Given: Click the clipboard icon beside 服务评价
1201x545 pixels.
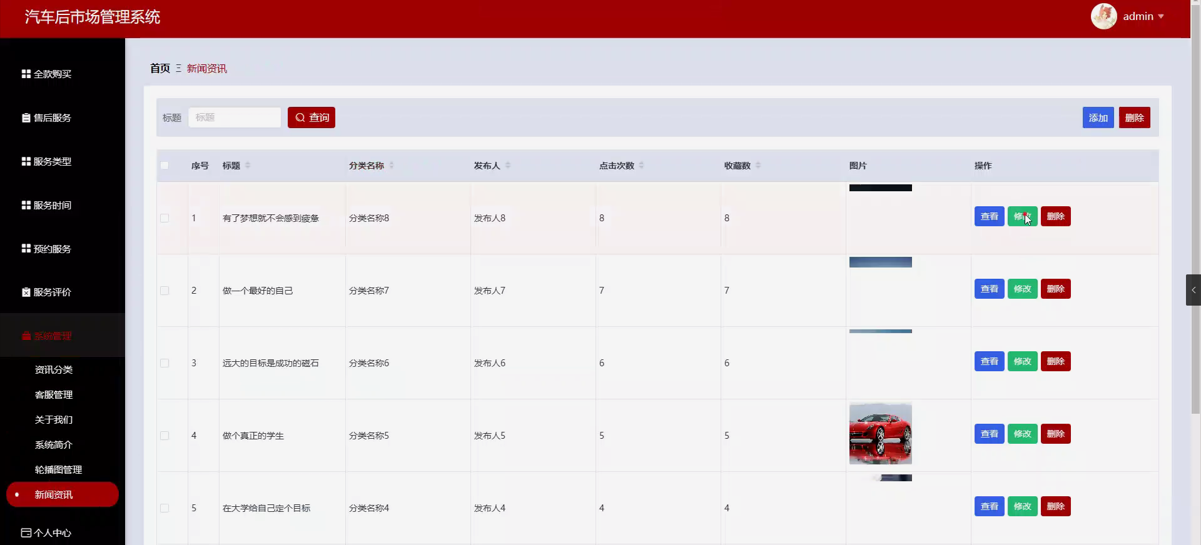Looking at the screenshot, I should (x=26, y=292).
